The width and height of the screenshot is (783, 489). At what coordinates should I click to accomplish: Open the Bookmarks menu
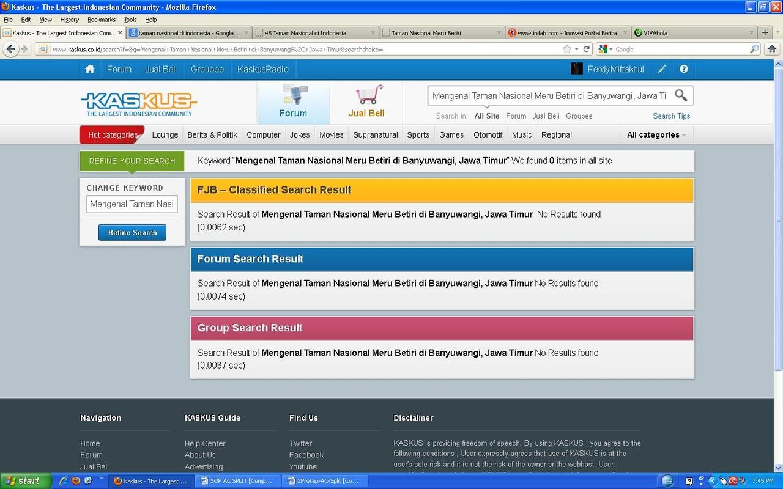click(x=101, y=20)
